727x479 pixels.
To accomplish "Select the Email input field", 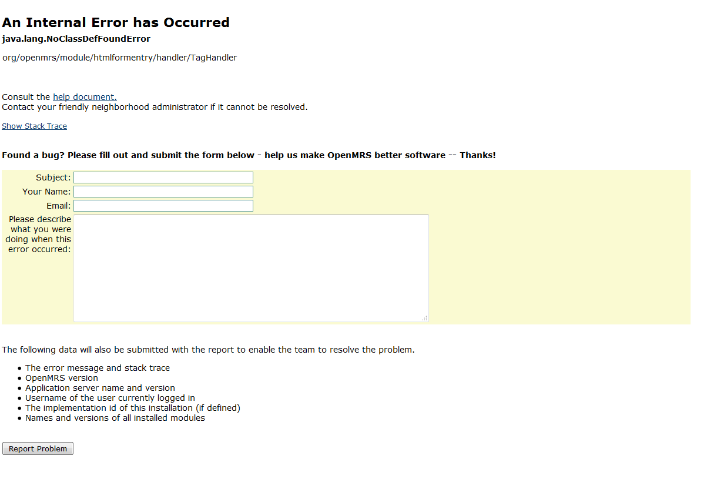I will click(x=163, y=206).
